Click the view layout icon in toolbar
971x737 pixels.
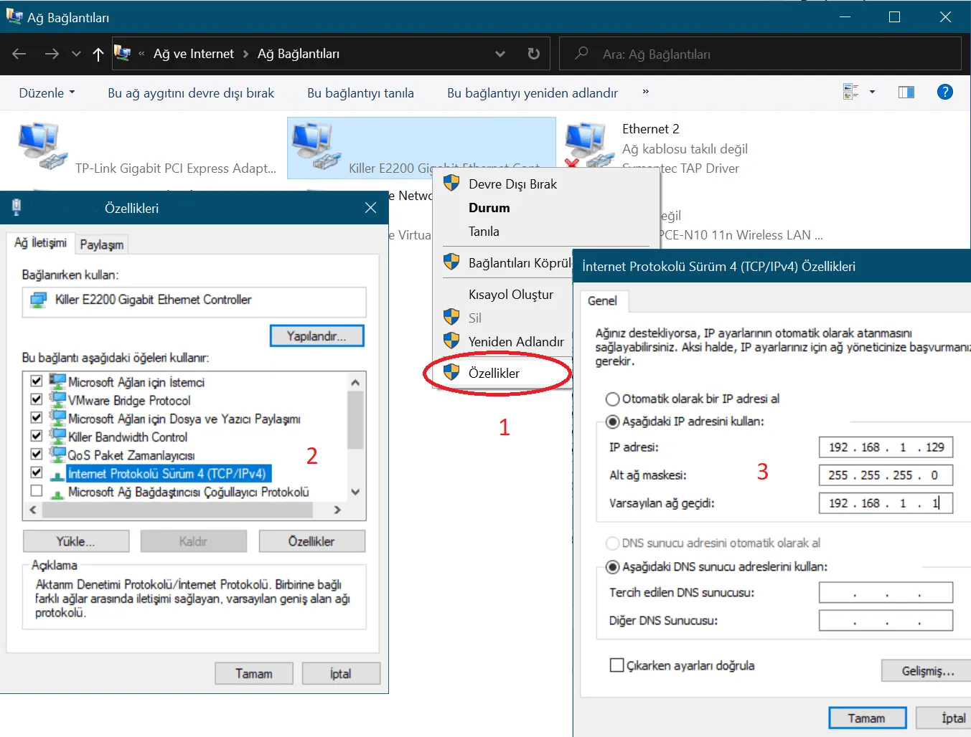pyautogui.click(x=851, y=92)
